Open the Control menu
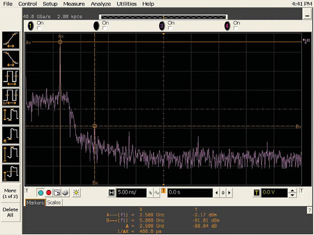 point(27,4)
